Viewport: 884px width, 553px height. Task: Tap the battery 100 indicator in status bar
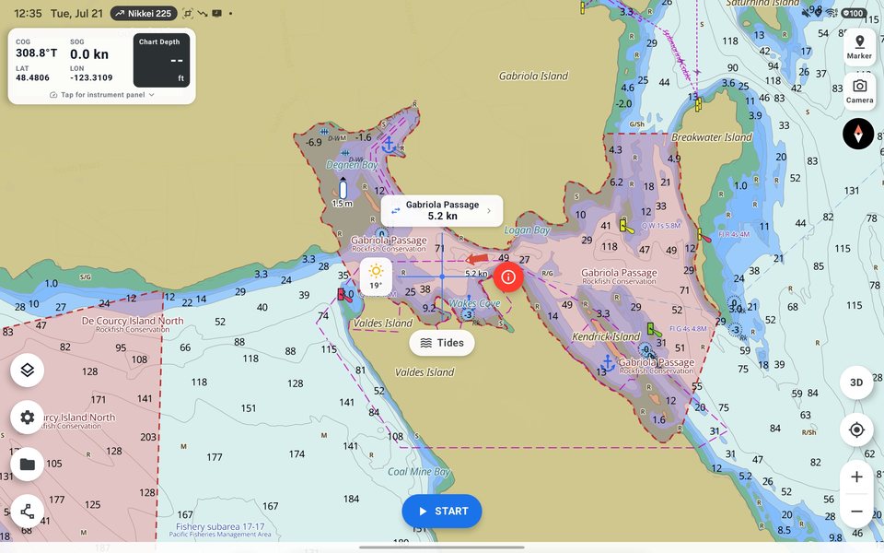pos(854,13)
